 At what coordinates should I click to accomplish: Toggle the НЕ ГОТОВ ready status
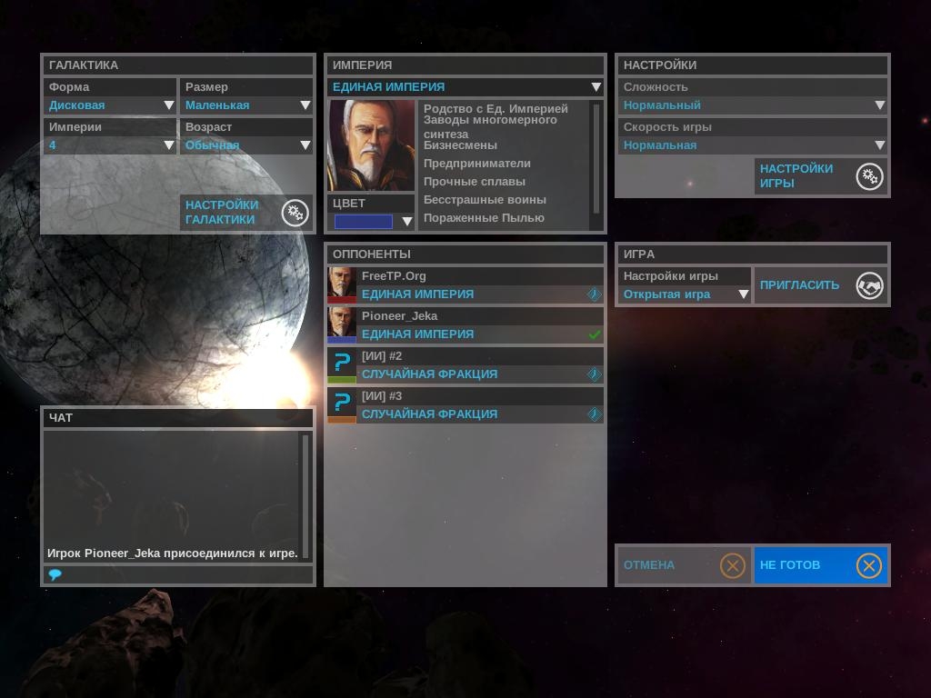(820, 565)
